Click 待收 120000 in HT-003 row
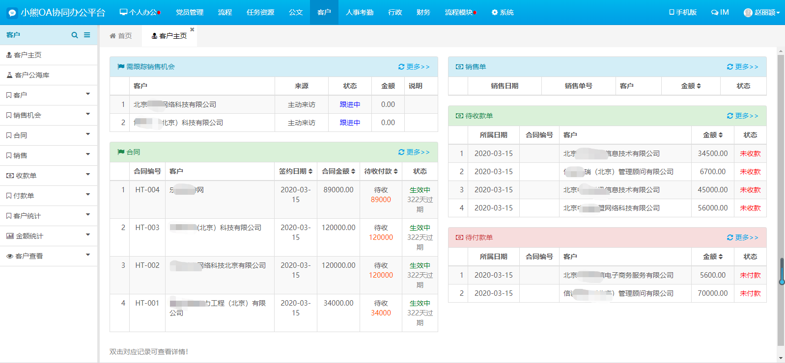The image size is (785, 363). pyautogui.click(x=381, y=233)
